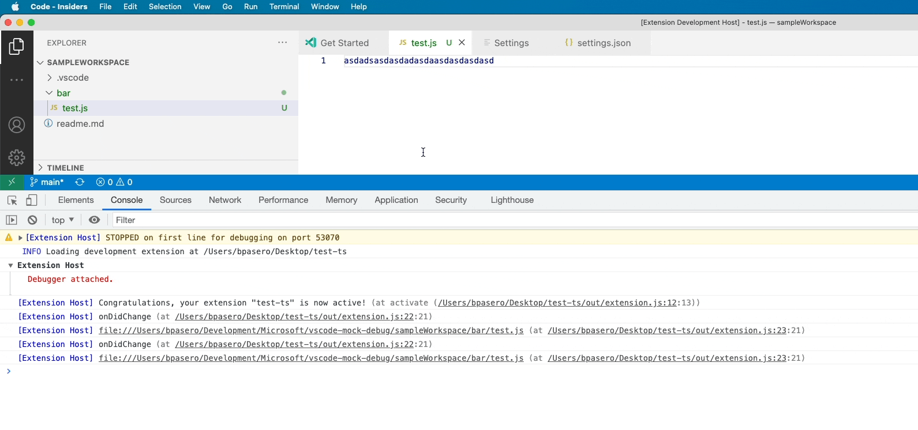Open the Apple menu
Viewport: 918px width, 430px height.
[x=15, y=7]
